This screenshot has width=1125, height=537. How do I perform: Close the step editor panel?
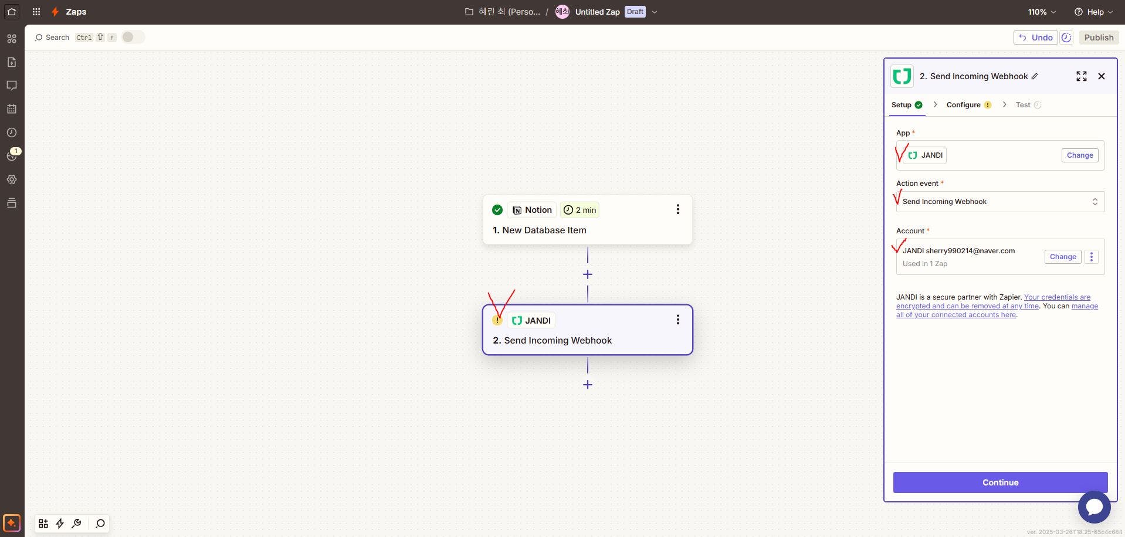[1102, 76]
